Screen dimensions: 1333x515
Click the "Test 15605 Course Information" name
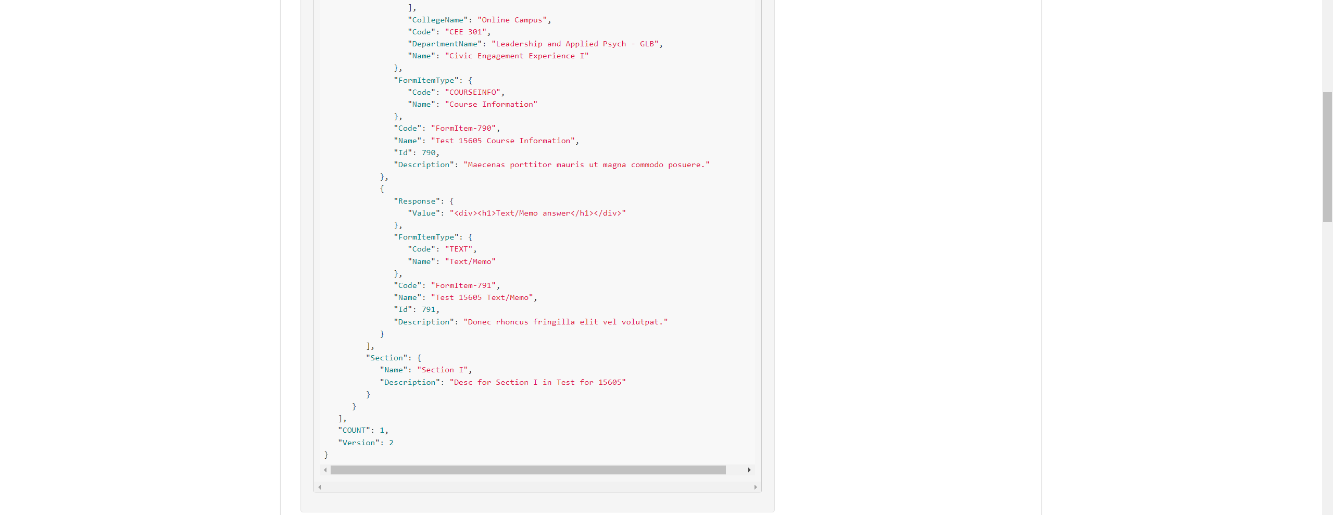coord(502,141)
